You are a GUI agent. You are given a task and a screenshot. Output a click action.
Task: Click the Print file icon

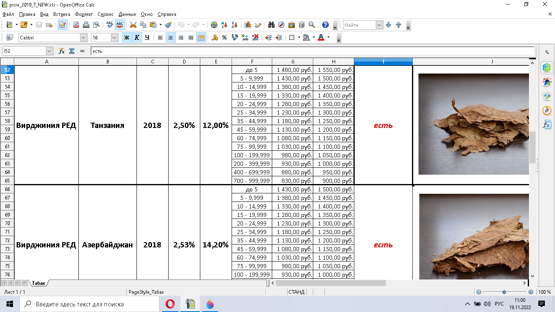86,25
